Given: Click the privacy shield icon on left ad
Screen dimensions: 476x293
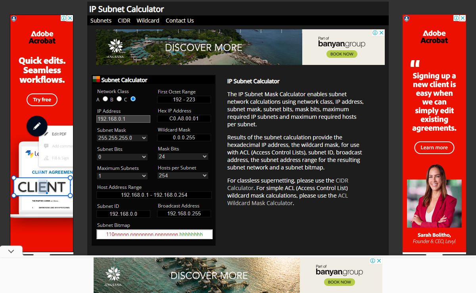Looking at the screenshot, I should tap(14, 19).
